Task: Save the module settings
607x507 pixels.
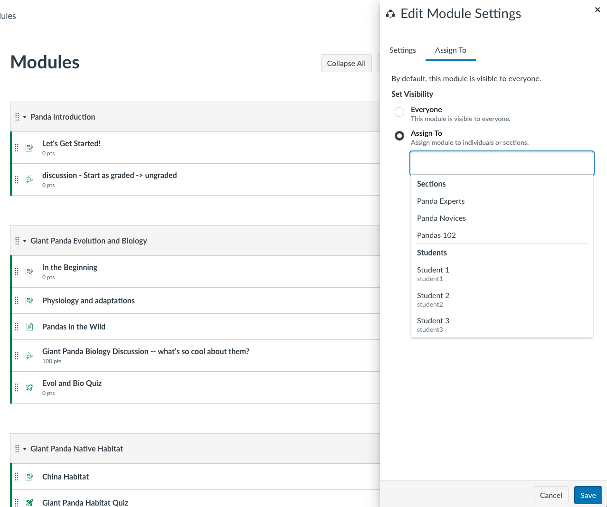Action: click(x=588, y=495)
